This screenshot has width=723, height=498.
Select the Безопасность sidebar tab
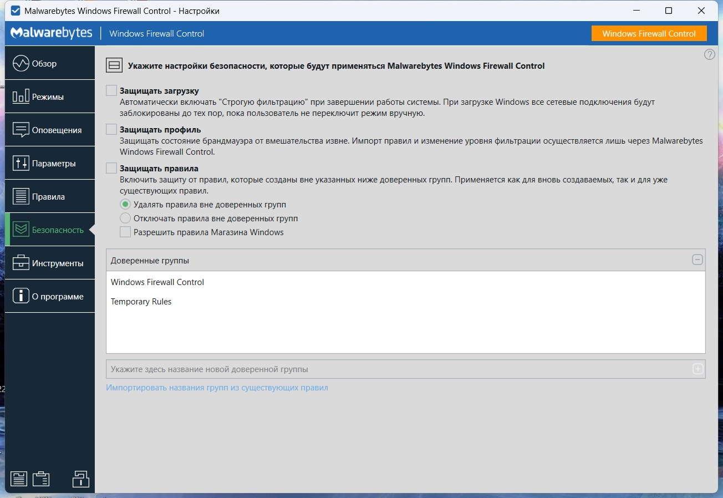pos(50,230)
